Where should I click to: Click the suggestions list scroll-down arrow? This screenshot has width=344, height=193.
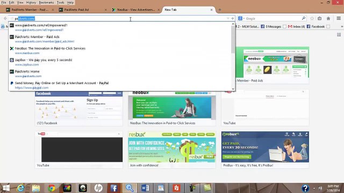[x=233, y=89]
